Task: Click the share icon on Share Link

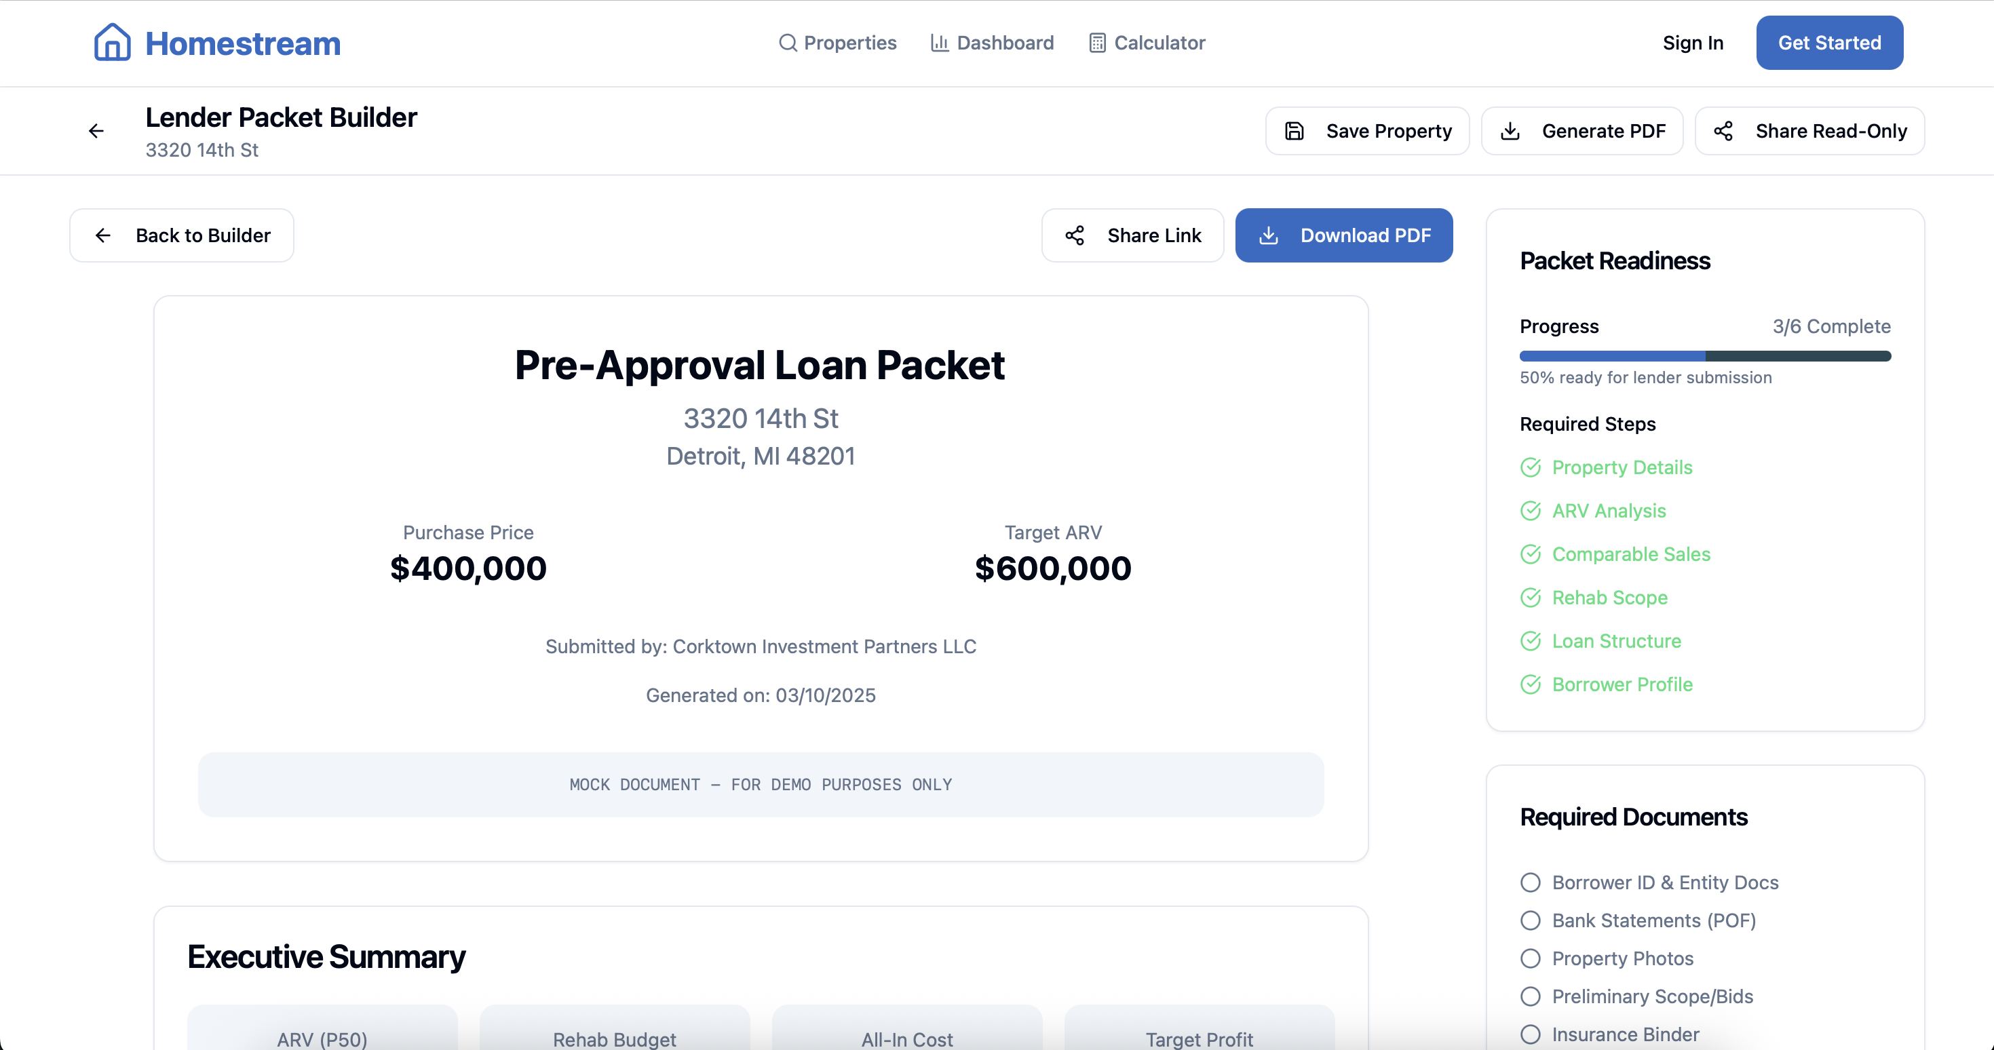Action: (1076, 235)
